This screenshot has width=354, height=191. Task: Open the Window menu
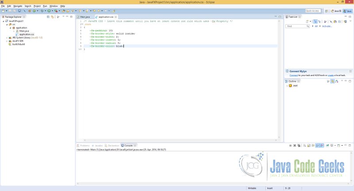[x=54, y=6]
